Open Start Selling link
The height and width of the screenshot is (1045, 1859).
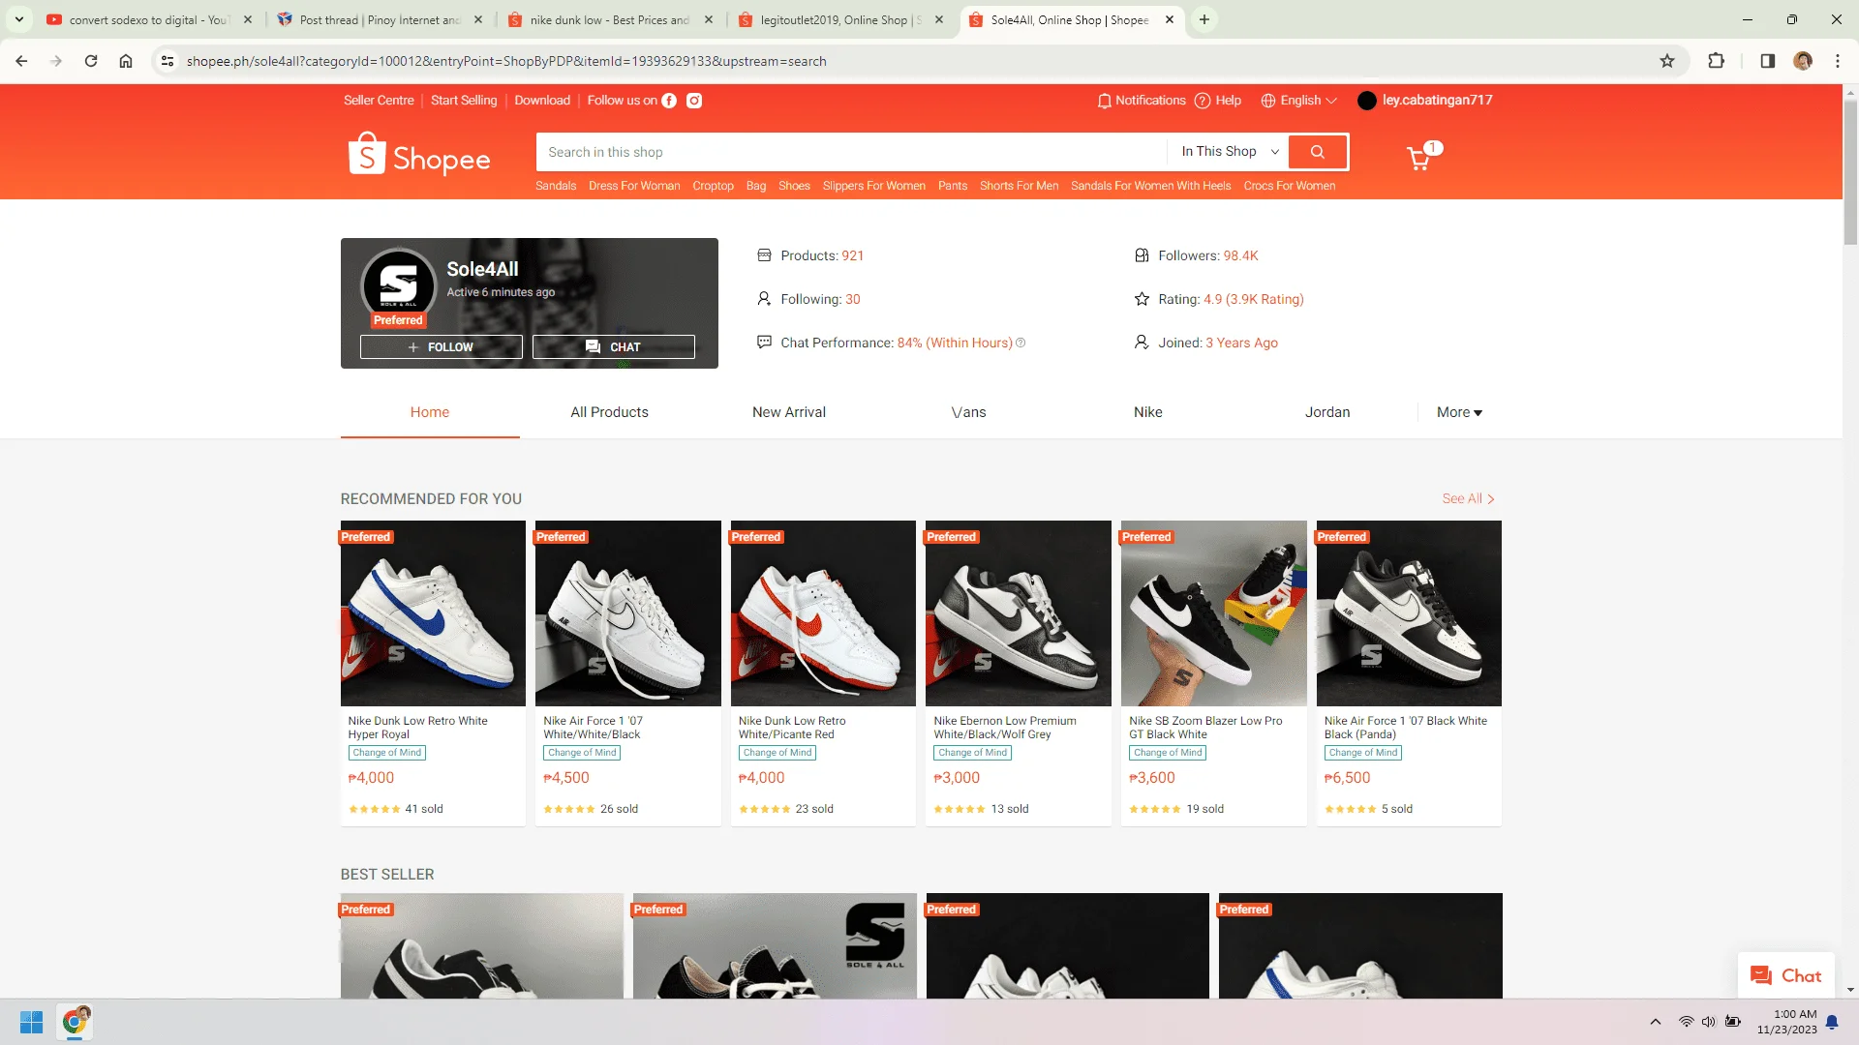[x=464, y=101]
